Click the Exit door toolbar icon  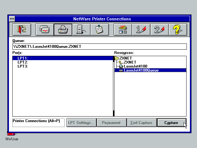tap(22, 30)
